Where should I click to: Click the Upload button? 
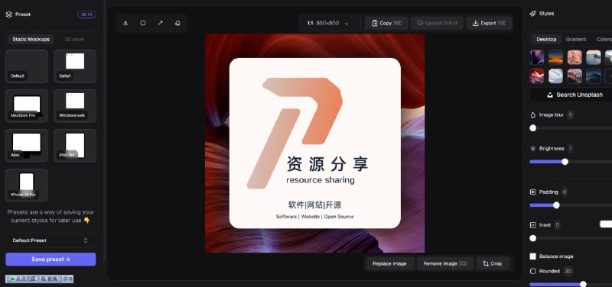coord(437,23)
